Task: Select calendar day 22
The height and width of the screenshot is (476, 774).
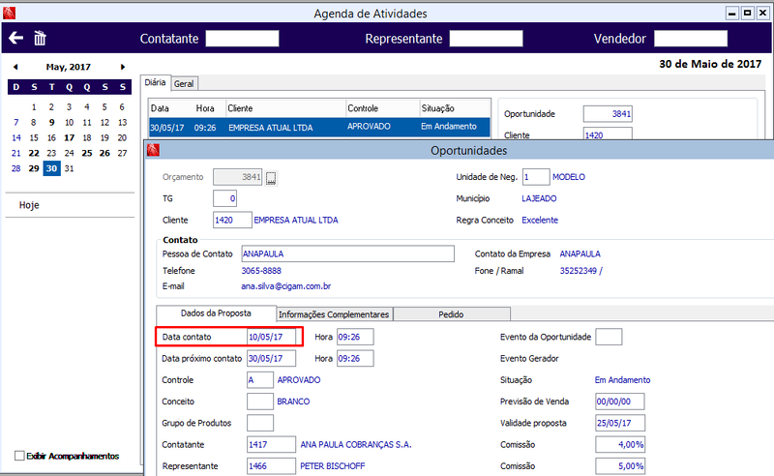Action: (x=34, y=153)
